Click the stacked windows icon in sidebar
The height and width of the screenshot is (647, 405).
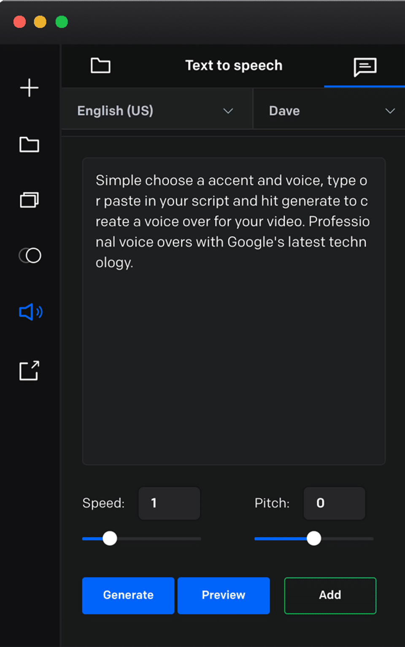click(29, 200)
